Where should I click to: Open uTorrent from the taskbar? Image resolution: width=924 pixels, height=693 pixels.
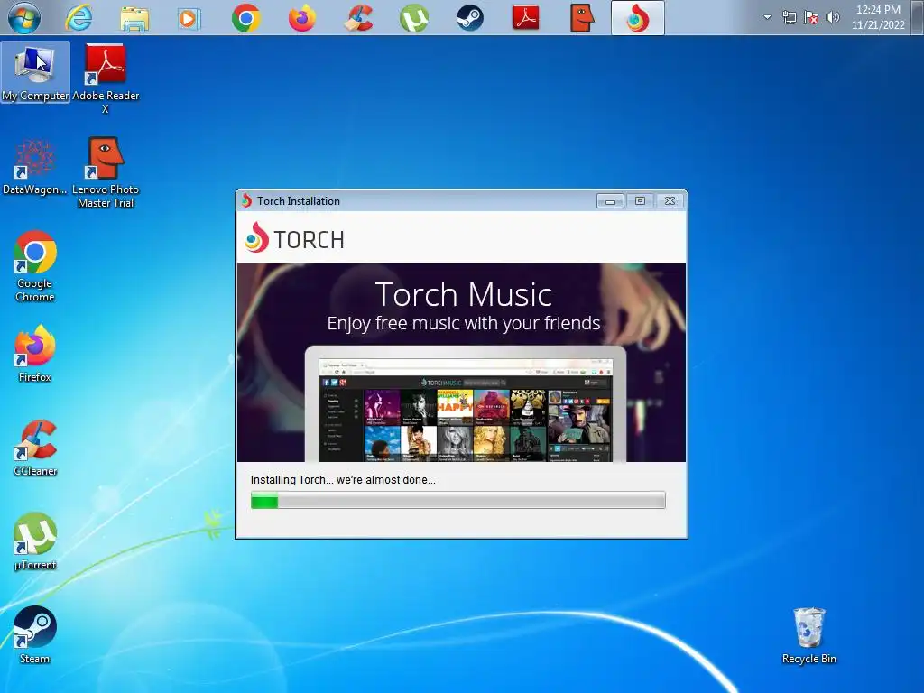tap(413, 18)
